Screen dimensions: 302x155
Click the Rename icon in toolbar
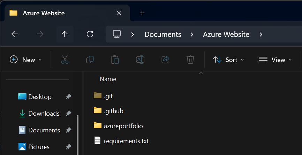pos(140,60)
